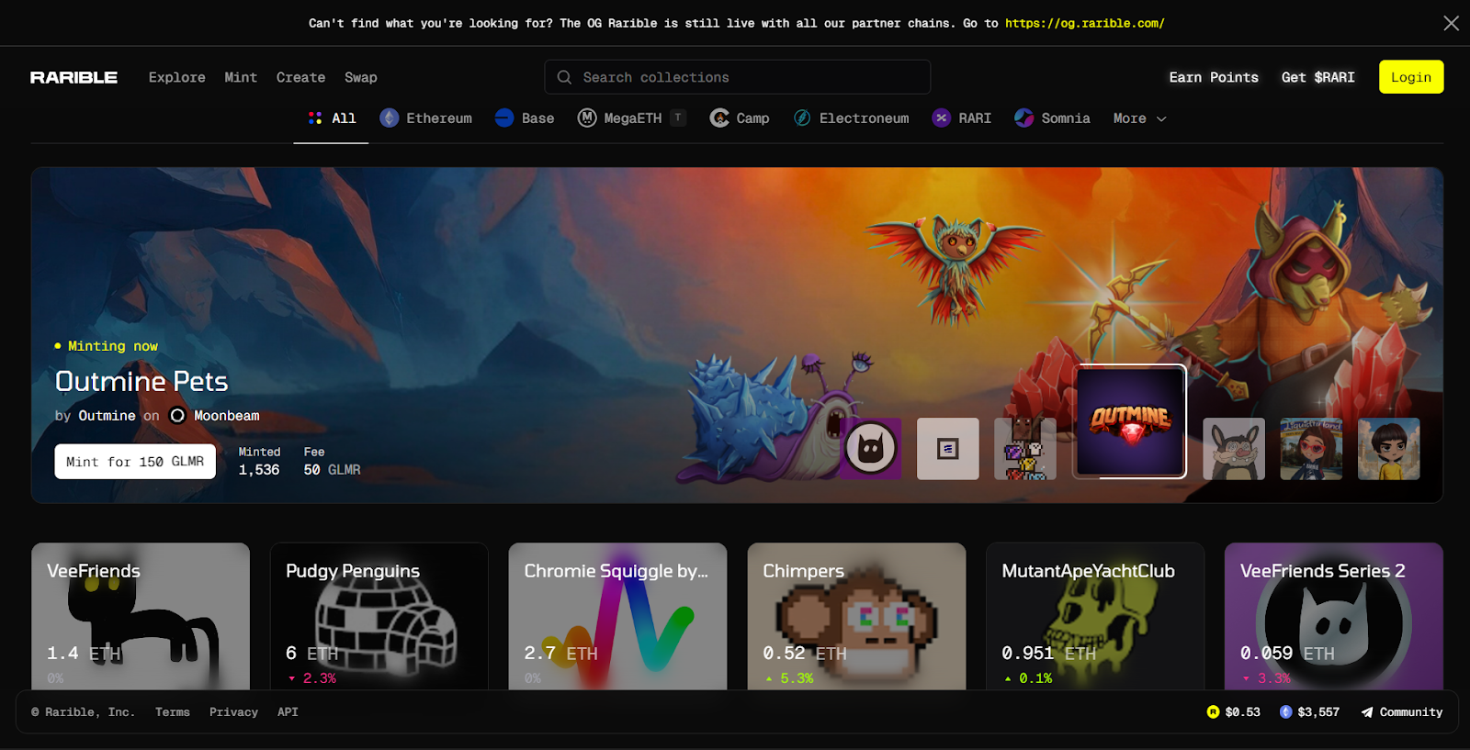The height and width of the screenshot is (750, 1470).
Task: Select the Outmine thumbnail in carousel
Action: (1130, 421)
